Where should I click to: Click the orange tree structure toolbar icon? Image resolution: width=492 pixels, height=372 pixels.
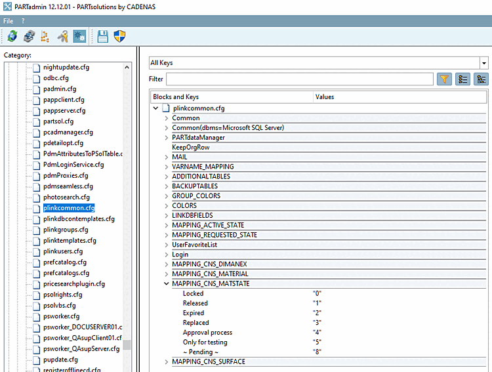tap(45, 37)
